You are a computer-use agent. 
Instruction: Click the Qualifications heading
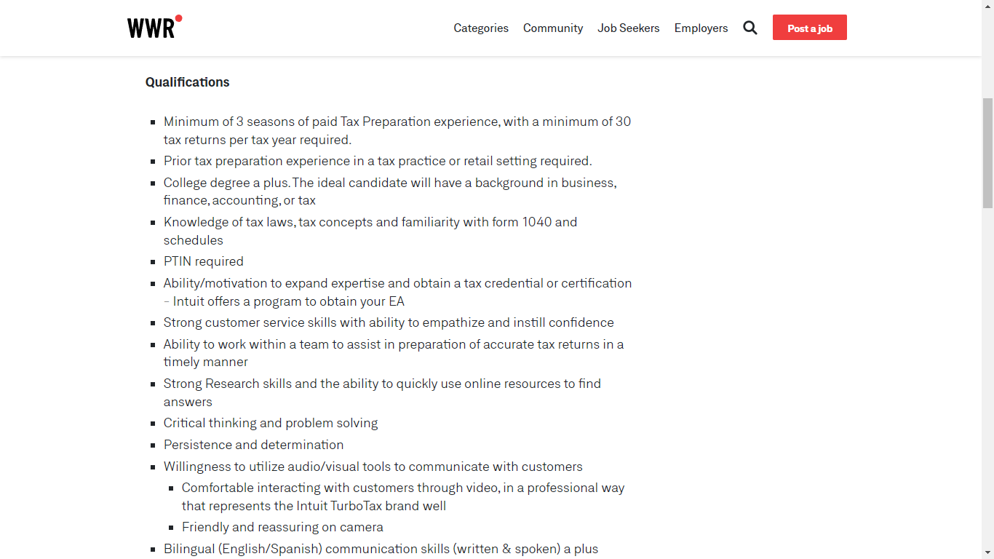(187, 82)
